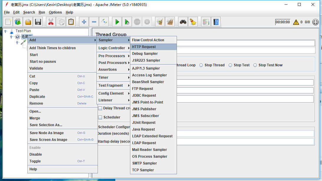The image size is (322, 181).
Task: Collapse the thread group tree node handle
Action: [x=11, y=37]
